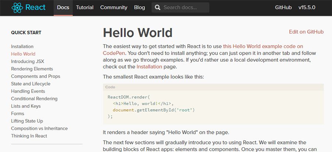Click the search magnifier icon
Screen dimensions: 332x152
click(158, 8)
